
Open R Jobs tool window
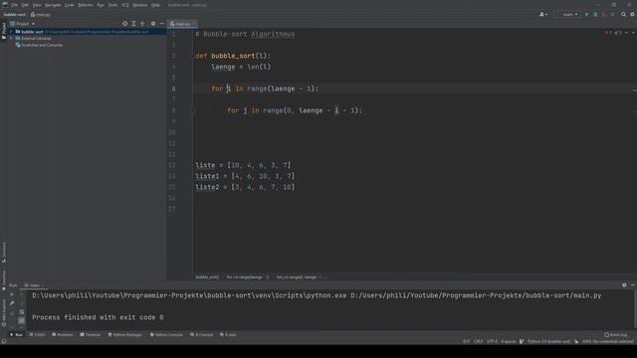coord(228,335)
